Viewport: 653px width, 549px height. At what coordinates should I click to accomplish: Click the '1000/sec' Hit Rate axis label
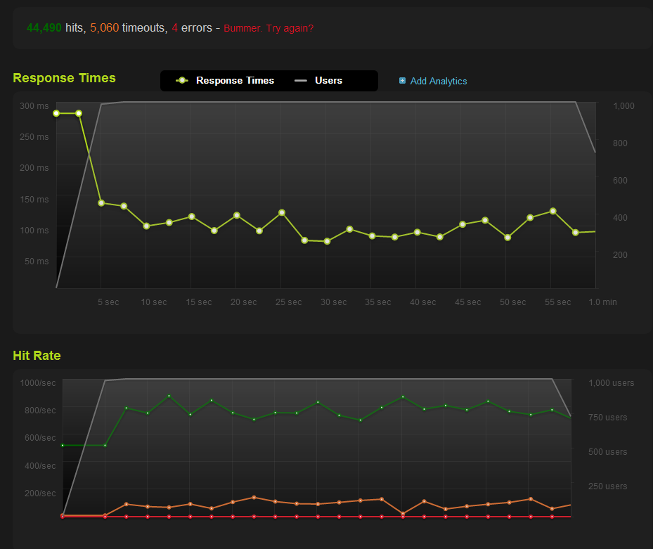pos(38,383)
